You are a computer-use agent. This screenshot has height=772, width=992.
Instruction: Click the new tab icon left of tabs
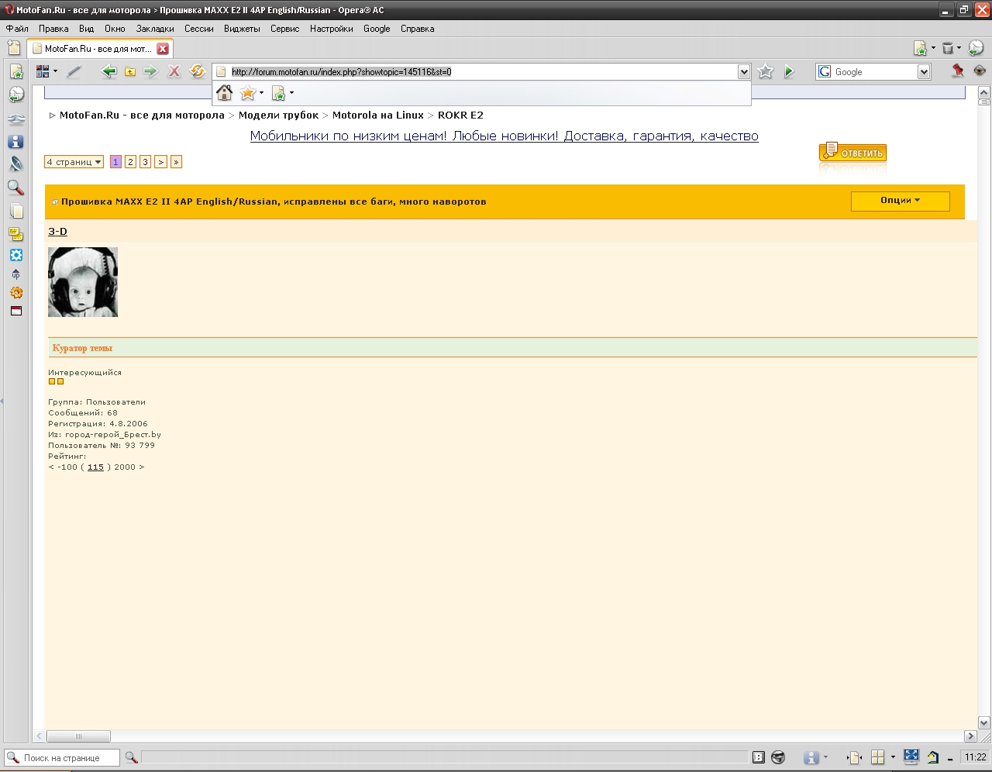pyautogui.click(x=14, y=48)
